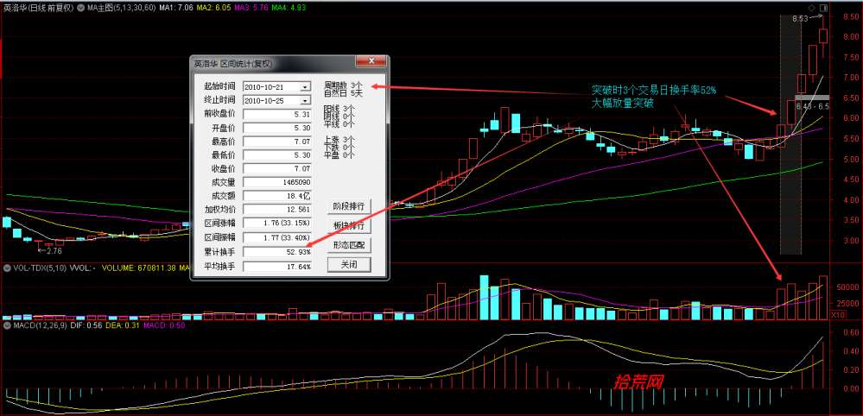The width and height of the screenshot is (863, 416).
Task: Click the 50000 volume axis label
Action: [847, 287]
